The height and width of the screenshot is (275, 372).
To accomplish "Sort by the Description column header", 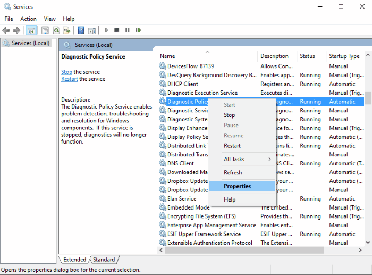I will click(277, 56).
